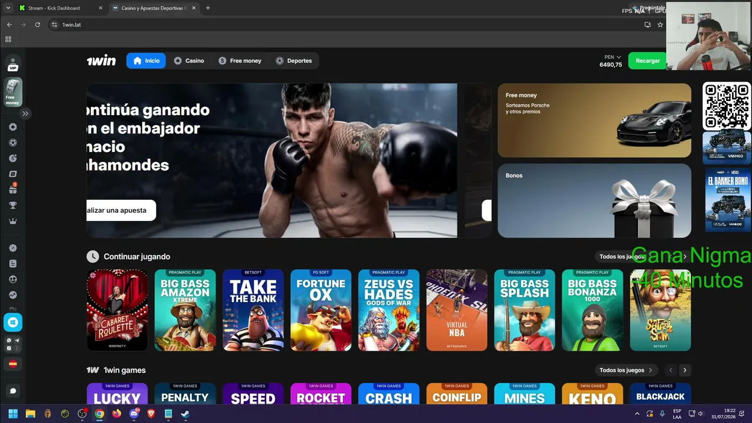Click the blue Windows app download icon
The height and width of the screenshot is (423, 752).
[x=13, y=322]
